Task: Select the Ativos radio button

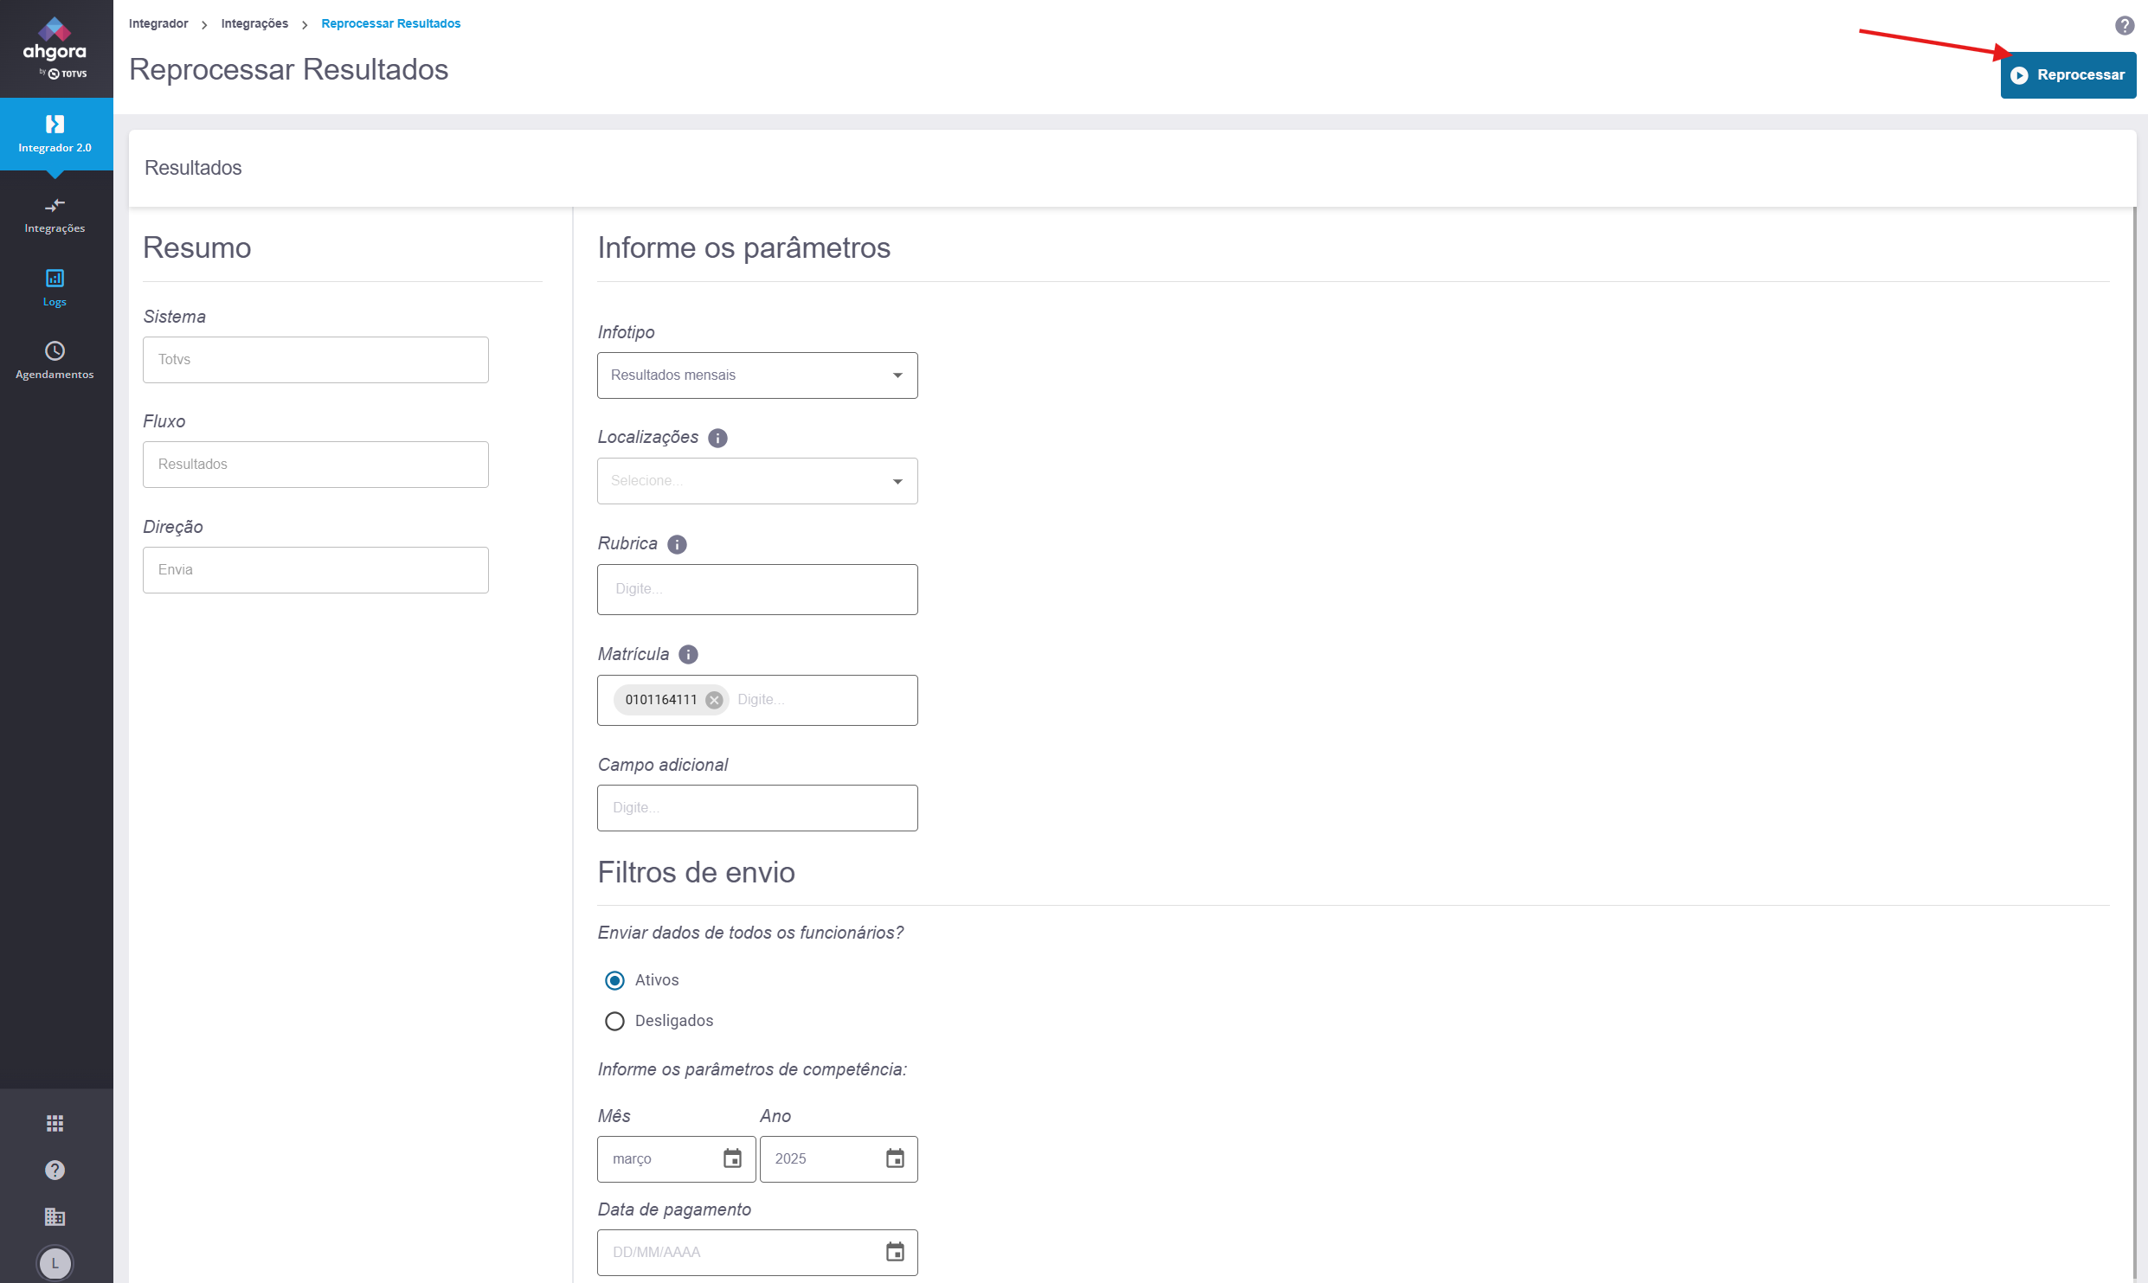Action: [x=614, y=980]
